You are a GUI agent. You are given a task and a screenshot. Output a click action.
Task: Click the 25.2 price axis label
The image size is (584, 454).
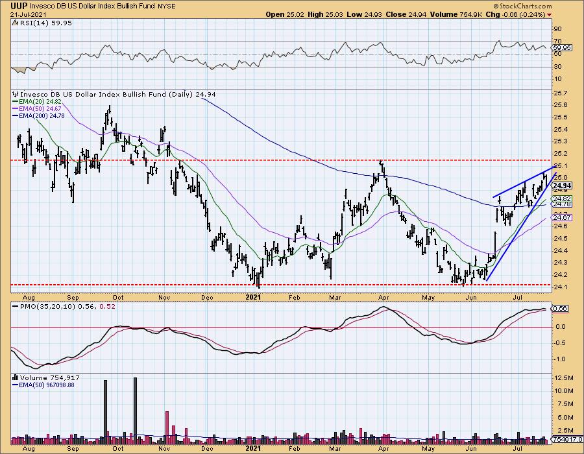(x=560, y=153)
